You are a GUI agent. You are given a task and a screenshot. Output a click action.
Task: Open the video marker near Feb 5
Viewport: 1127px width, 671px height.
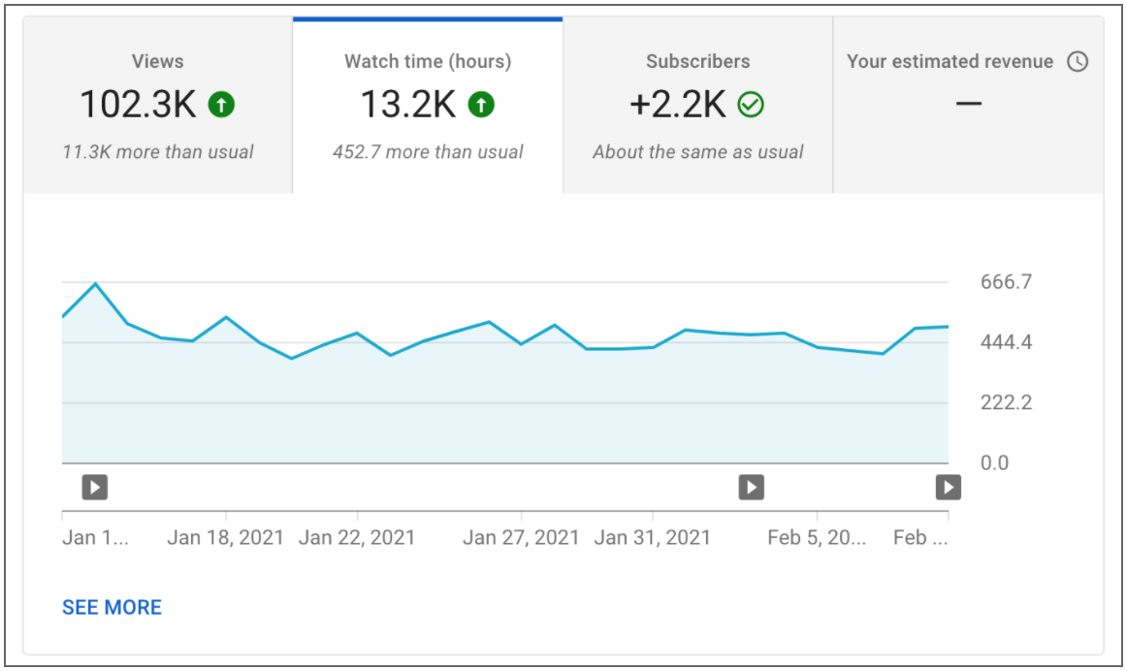751,487
